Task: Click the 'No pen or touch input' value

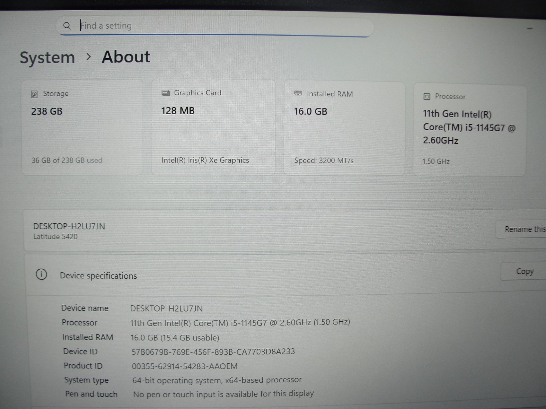Action: pos(224,394)
